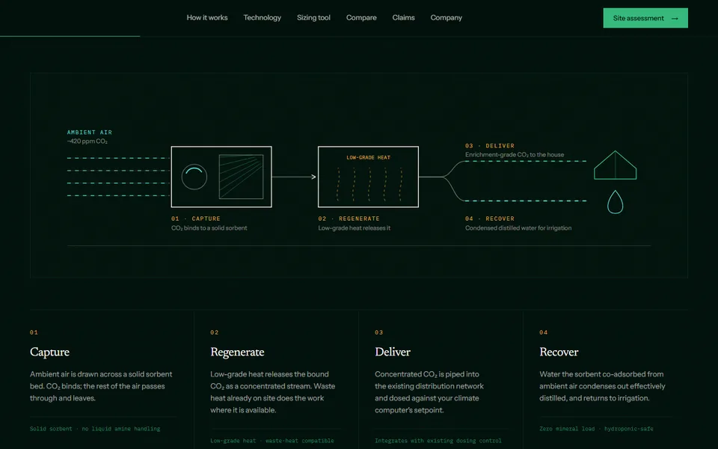718x449 pixels.
Task: Click "Solid sorbent · no liquid amine handling" note
Action: coord(95,429)
